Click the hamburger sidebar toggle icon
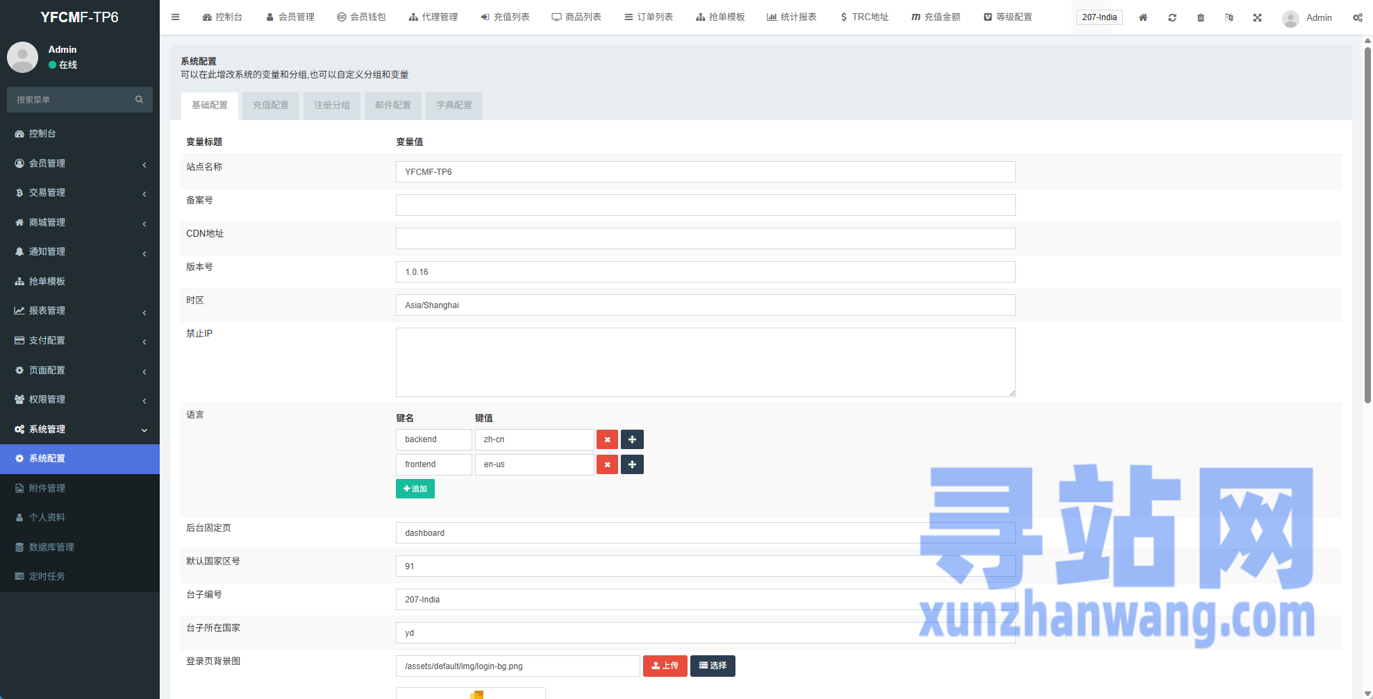 [x=176, y=17]
